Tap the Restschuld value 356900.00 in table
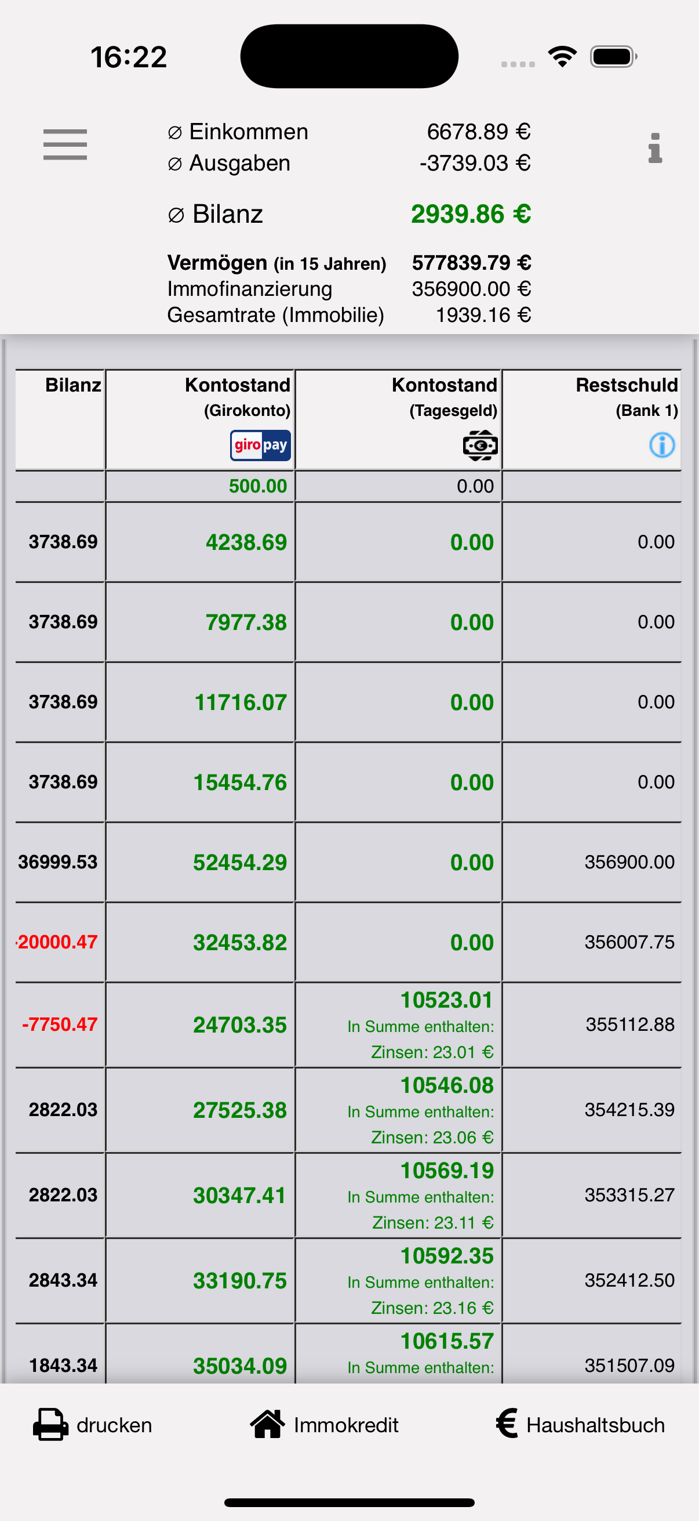 629,862
